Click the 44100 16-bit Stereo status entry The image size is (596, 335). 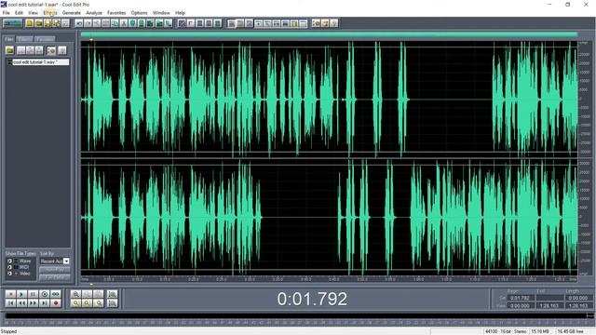(x=506, y=331)
